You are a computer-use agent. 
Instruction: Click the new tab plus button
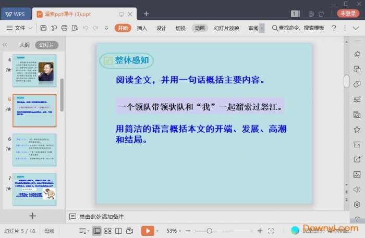pos(146,14)
